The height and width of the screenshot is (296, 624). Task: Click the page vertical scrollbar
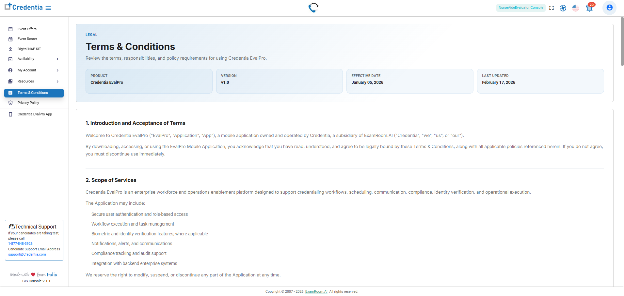[x=622, y=41]
